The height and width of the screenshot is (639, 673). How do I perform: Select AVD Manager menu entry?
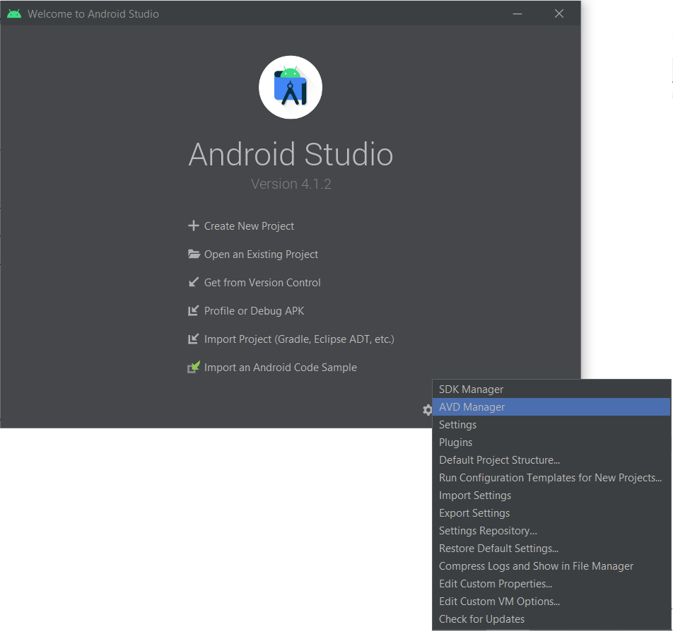(551, 407)
